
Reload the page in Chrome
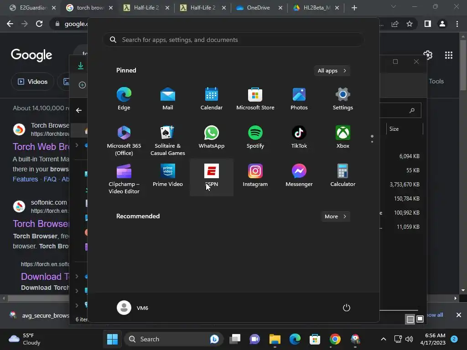coord(39,24)
